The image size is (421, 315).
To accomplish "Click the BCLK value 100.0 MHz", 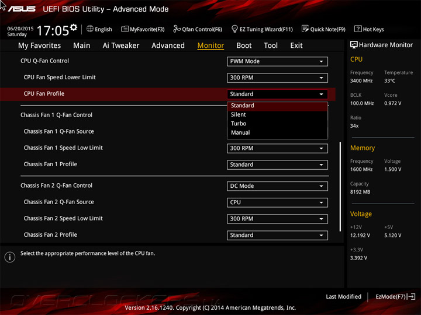I will tap(362, 103).
